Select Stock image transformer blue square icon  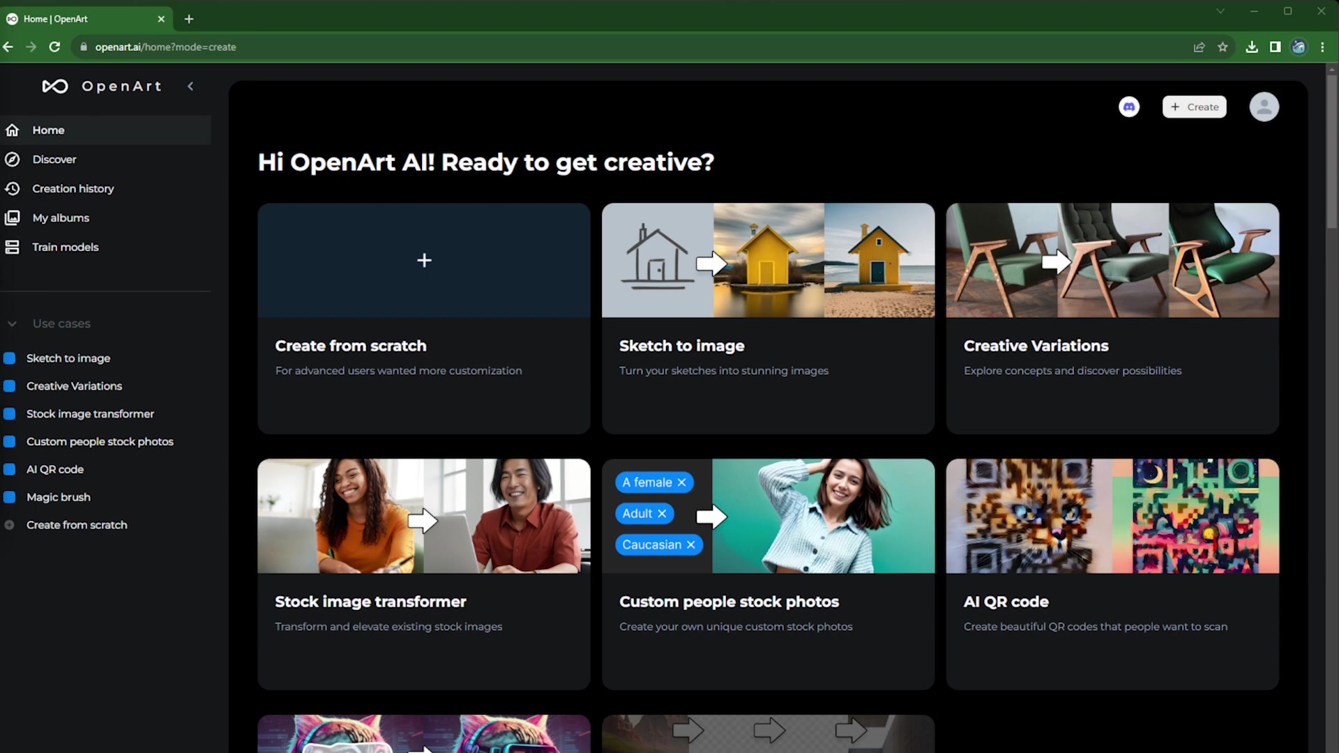(10, 414)
